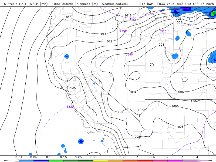The height and width of the screenshot is (162, 216).
Task: Click the 0.05 legend value
Action: (33, 157)
